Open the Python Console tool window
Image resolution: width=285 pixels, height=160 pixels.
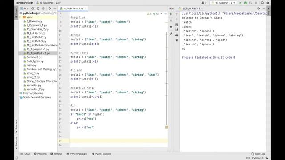click(x=102, y=154)
